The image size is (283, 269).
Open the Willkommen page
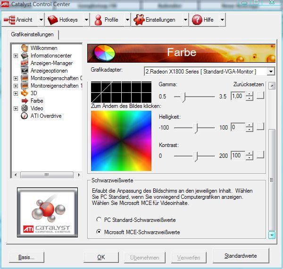44,48
